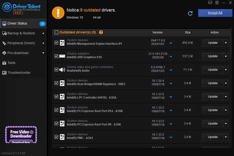The image size is (234, 156).
Task: Click the Version 8.1.11.58 text
Action: pos(13,153)
